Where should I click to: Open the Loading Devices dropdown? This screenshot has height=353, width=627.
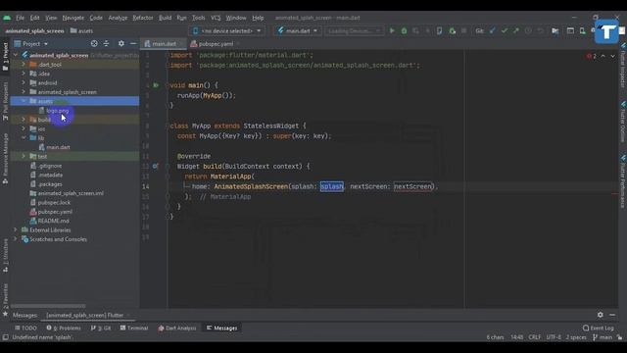pyautogui.click(x=354, y=30)
